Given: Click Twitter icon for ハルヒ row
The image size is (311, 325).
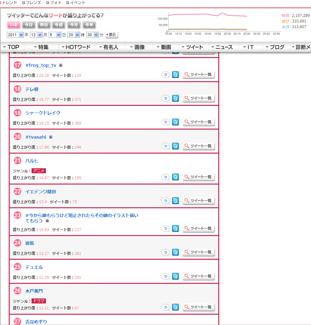Looking at the screenshot, I should pyautogui.click(x=175, y=177).
